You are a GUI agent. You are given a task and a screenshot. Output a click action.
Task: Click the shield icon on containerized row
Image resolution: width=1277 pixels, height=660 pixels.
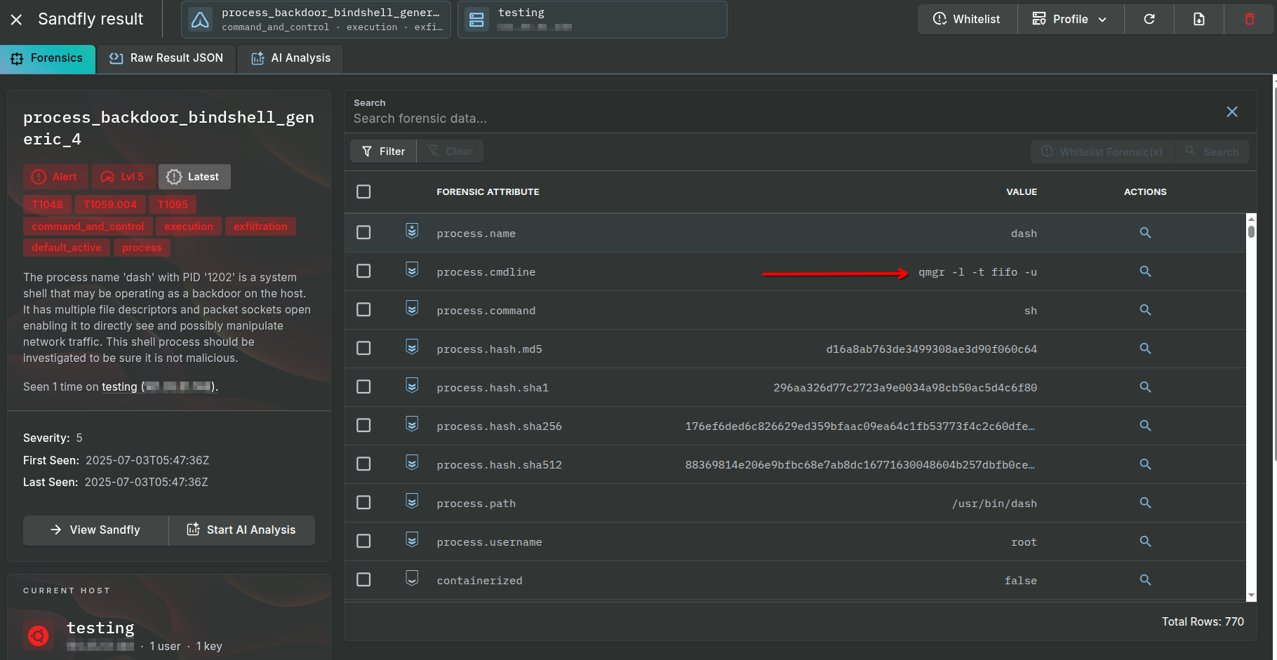pos(412,578)
